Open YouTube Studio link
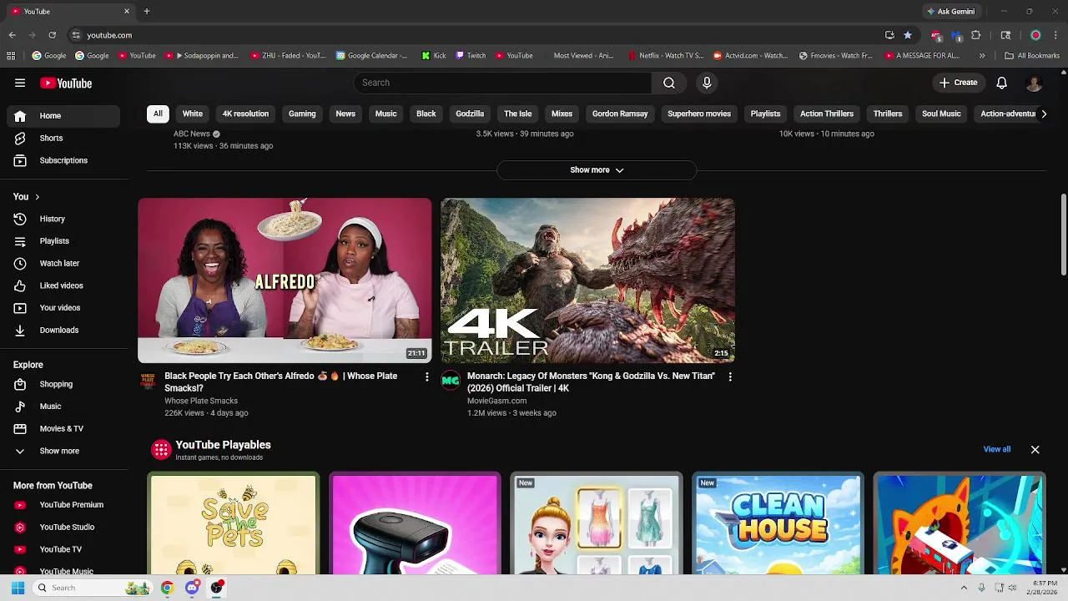 (x=65, y=528)
